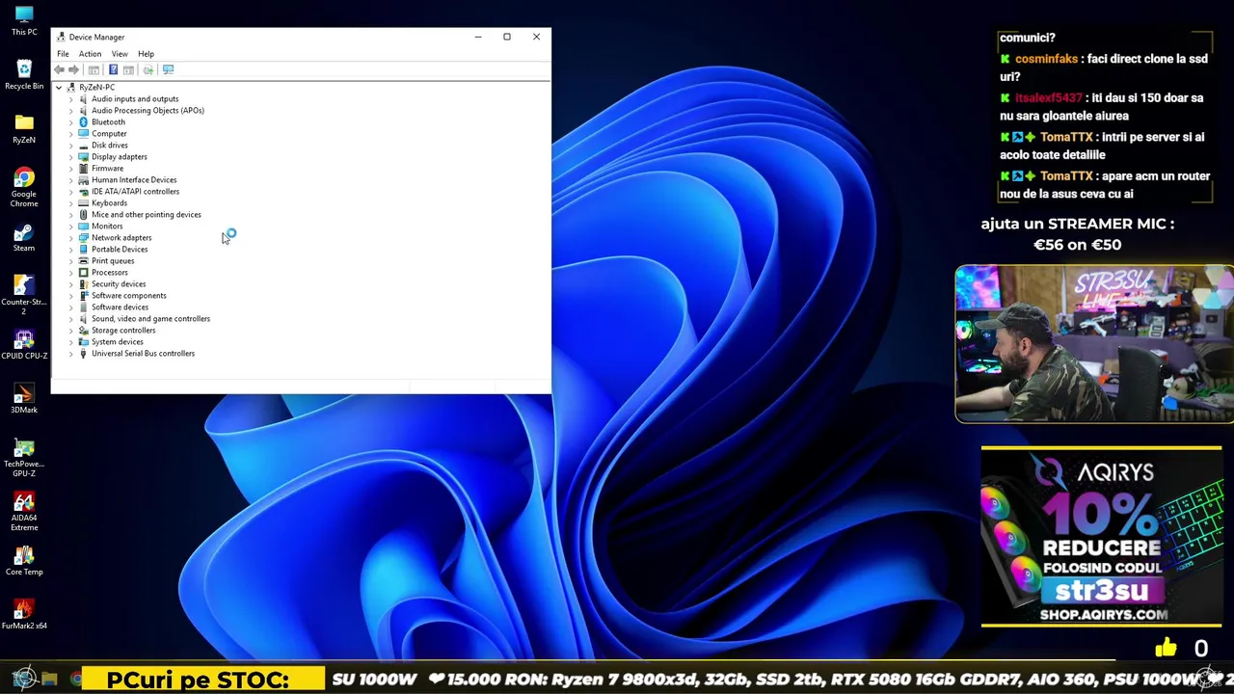
Task: Open the Recycle Bin desktop icon
Action: pyautogui.click(x=24, y=74)
